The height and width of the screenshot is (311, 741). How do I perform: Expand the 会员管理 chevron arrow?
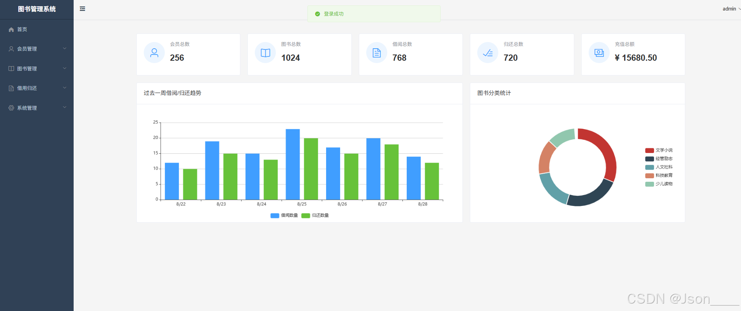(65, 49)
